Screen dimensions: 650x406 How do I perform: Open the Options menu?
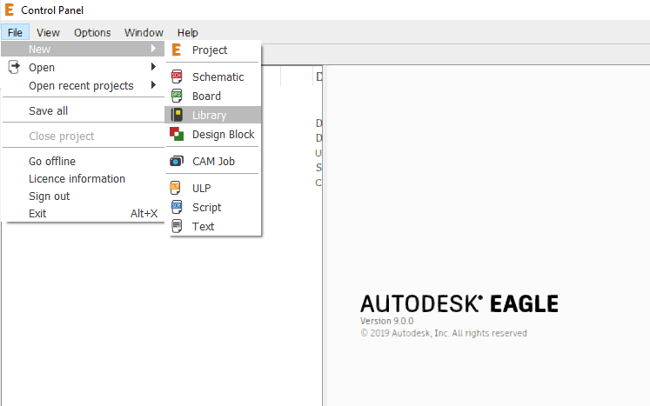click(x=92, y=32)
